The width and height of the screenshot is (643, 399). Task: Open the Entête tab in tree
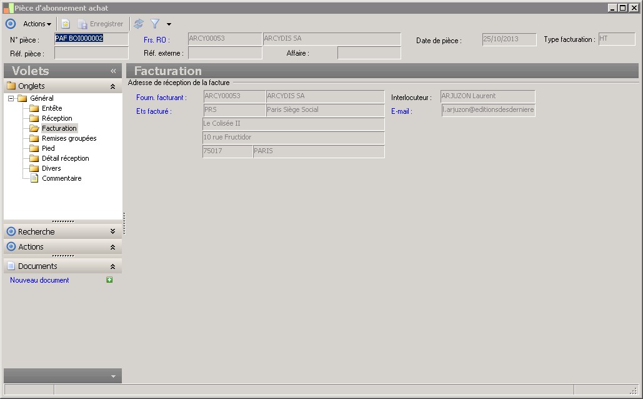point(52,108)
